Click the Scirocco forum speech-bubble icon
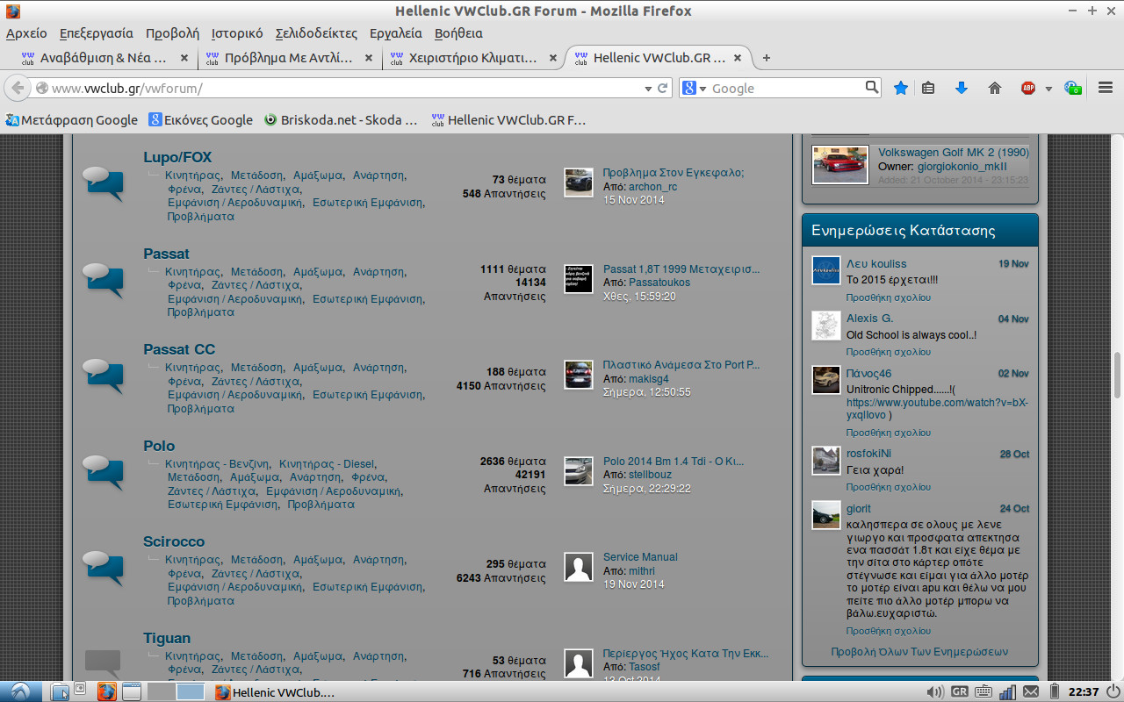This screenshot has height=702, width=1124. click(103, 569)
